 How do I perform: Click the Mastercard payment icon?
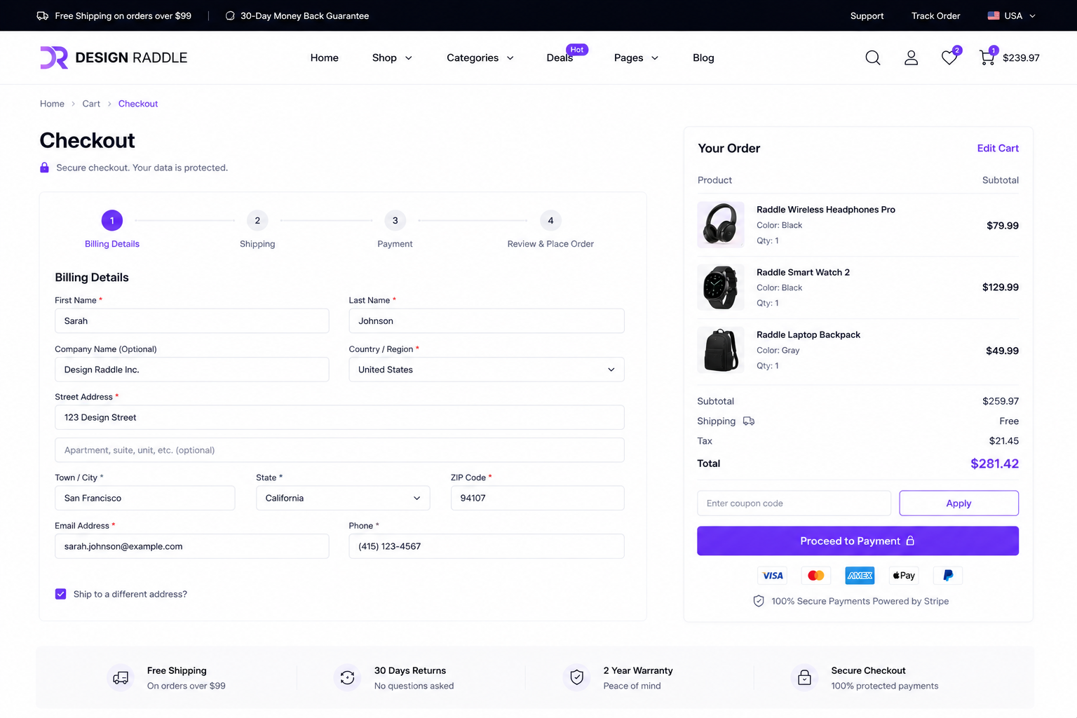(816, 576)
